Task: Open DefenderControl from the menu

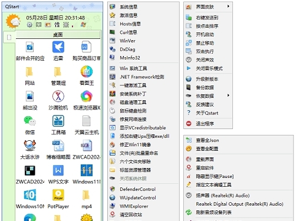Action: point(143,189)
